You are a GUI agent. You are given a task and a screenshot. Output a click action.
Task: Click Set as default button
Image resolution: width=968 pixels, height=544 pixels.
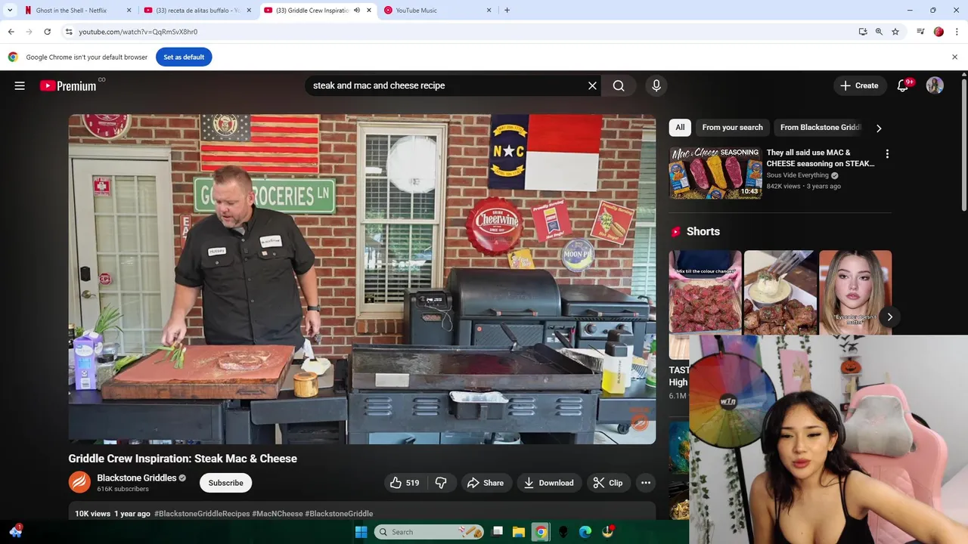[184, 57]
